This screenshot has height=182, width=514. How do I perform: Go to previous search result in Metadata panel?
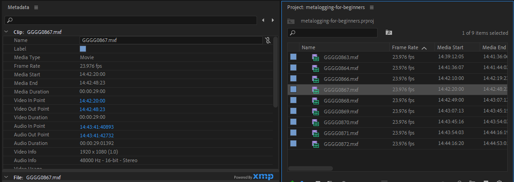(x=263, y=20)
